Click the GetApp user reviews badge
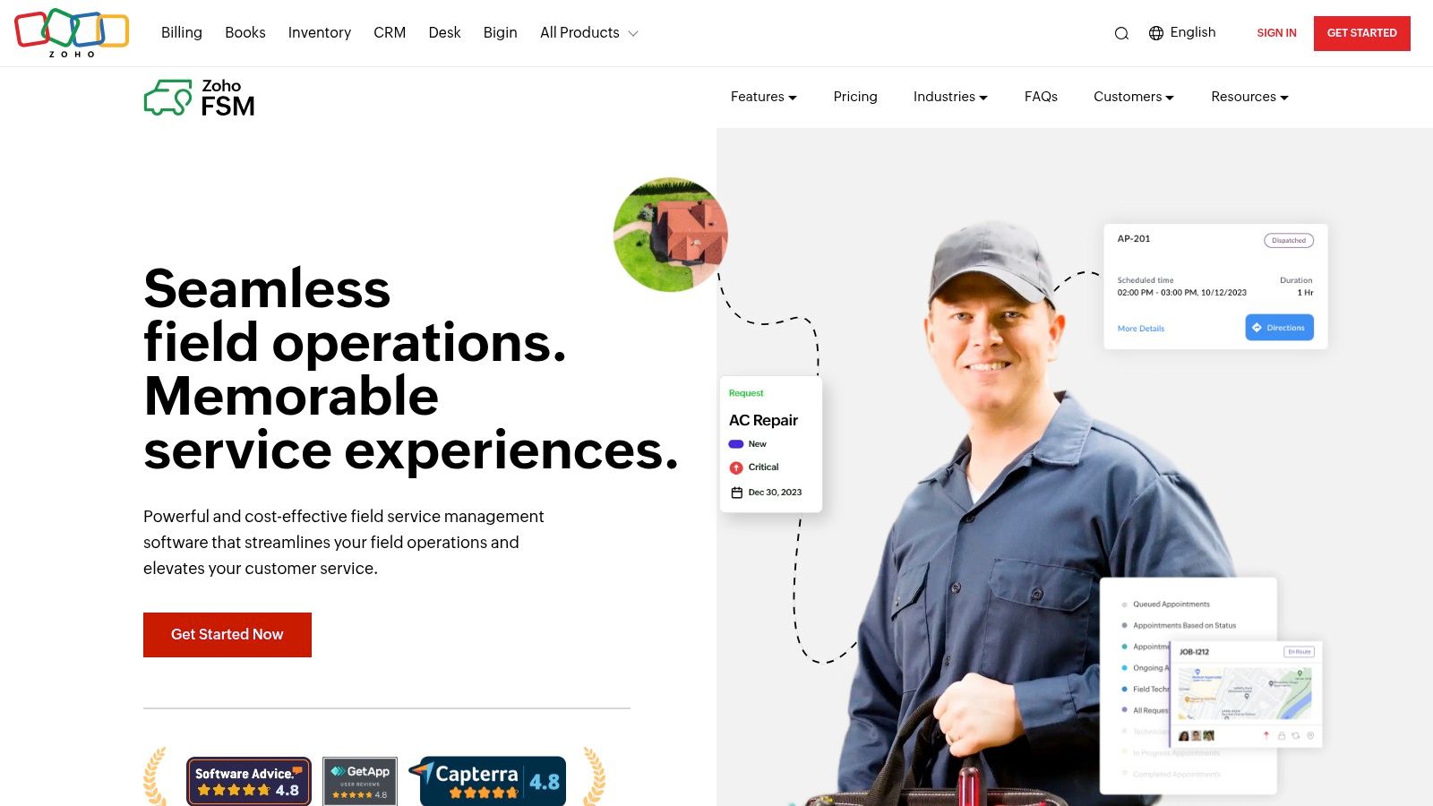The width and height of the screenshot is (1433, 806). pyautogui.click(x=360, y=782)
